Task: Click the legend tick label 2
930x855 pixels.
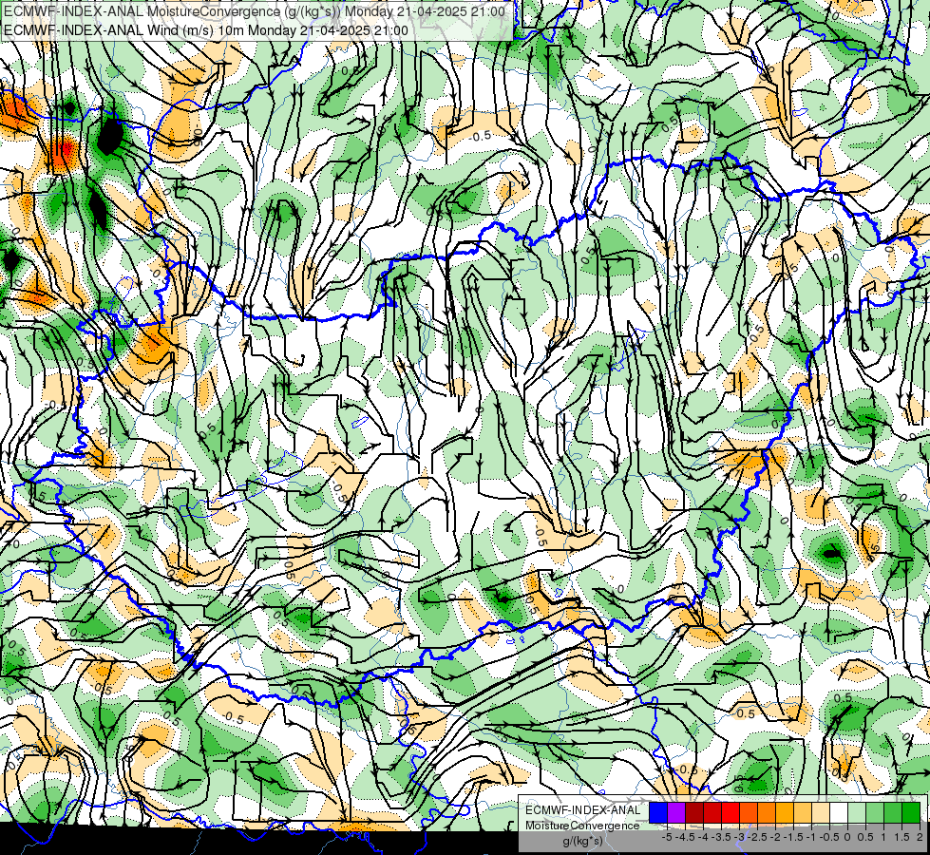Action: (920, 837)
